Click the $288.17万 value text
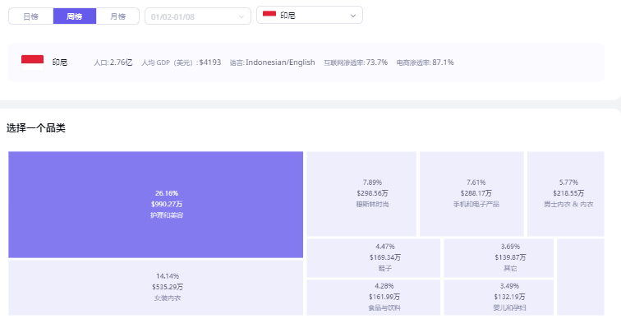 pyautogui.click(x=476, y=193)
